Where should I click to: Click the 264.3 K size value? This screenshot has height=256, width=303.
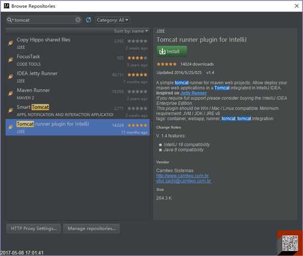pyautogui.click(x=164, y=198)
